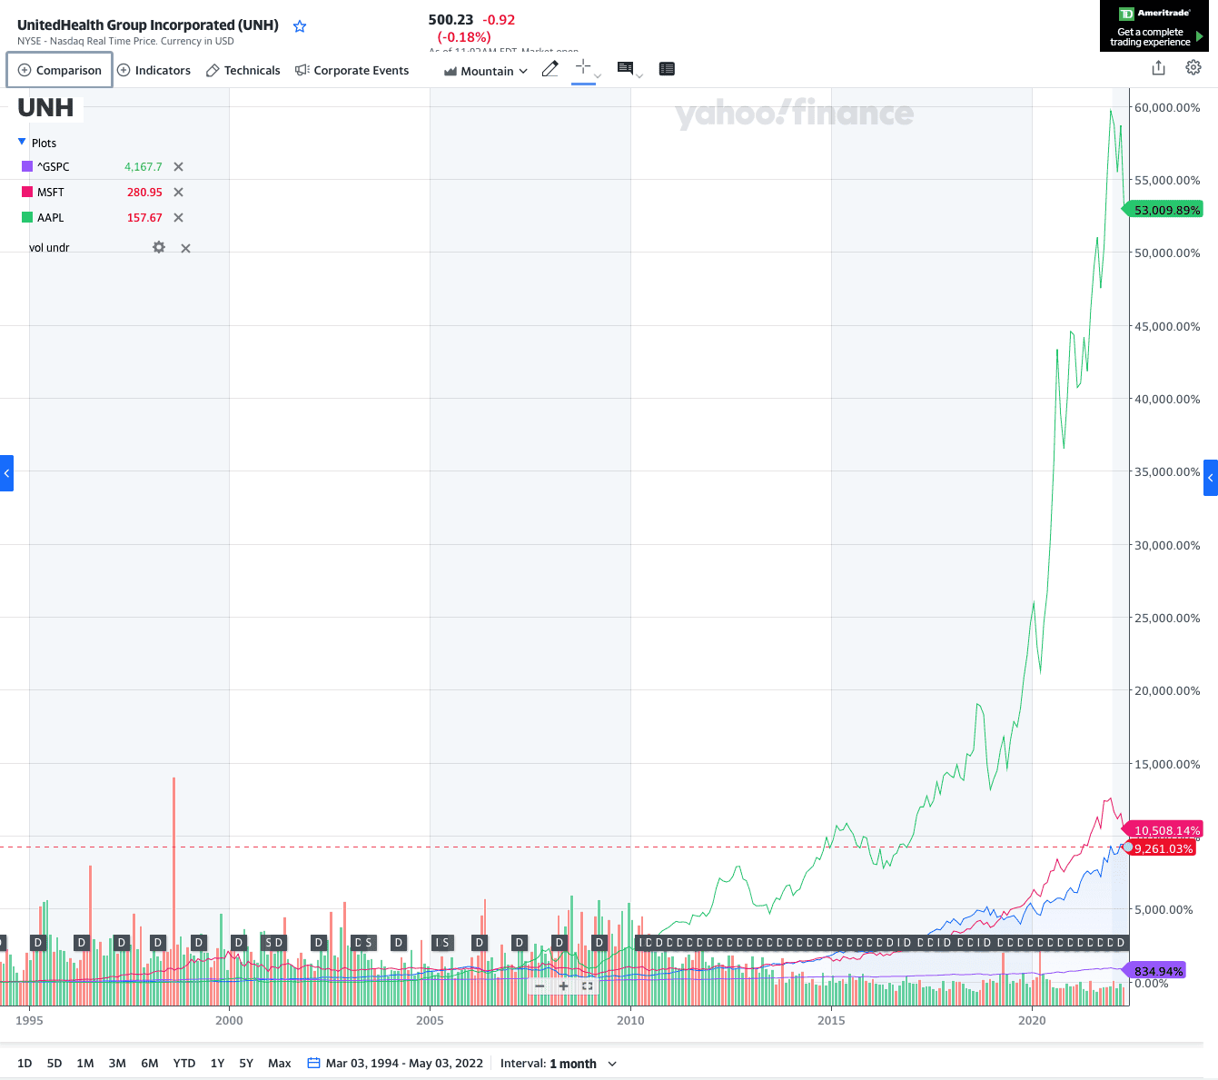This screenshot has height=1080, width=1218.
Task: Click the share chart icon
Action: pos(1158,67)
